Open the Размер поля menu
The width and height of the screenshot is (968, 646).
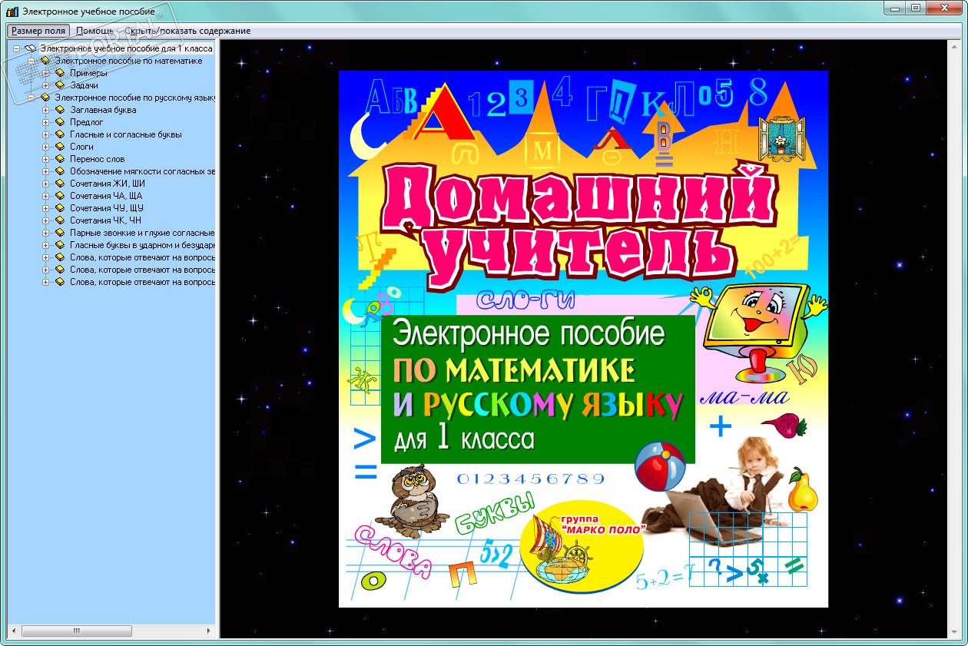click(x=38, y=31)
